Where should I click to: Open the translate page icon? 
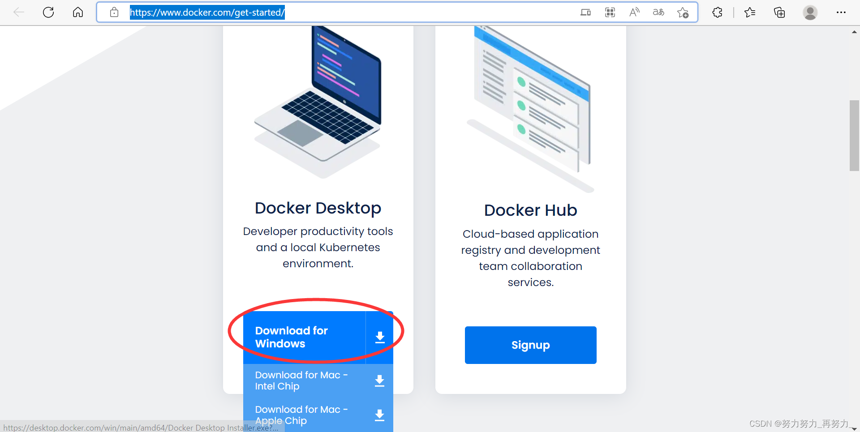[x=658, y=12]
